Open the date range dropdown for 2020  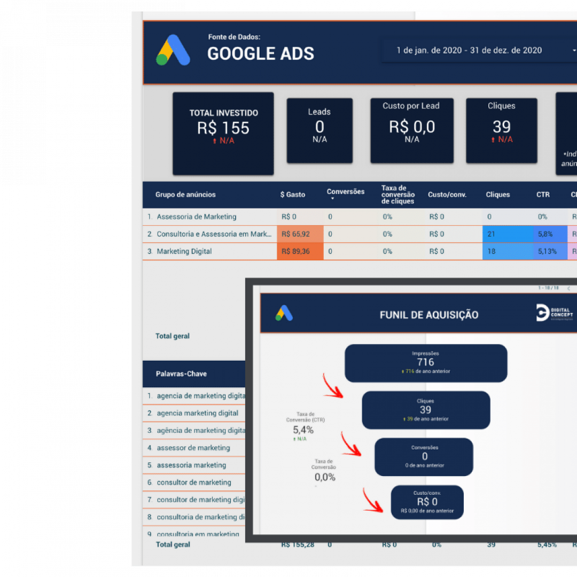point(479,50)
